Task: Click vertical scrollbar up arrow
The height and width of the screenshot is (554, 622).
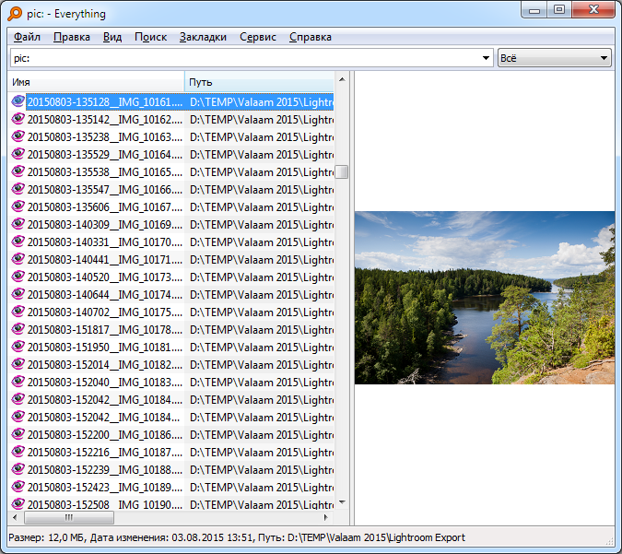Action: pos(342,79)
